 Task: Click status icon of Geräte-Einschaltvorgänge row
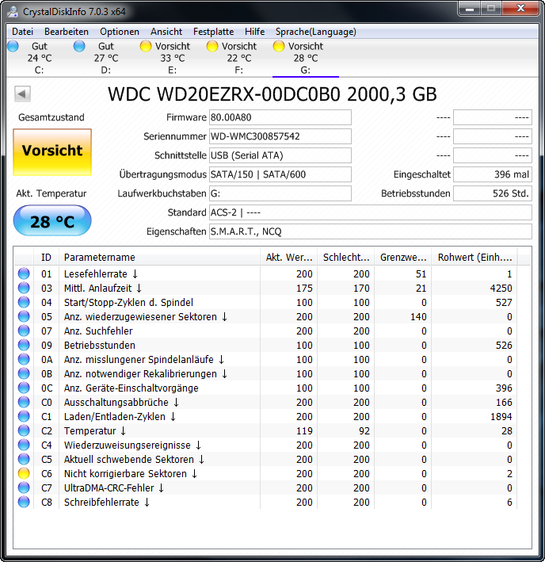(24, 388)
